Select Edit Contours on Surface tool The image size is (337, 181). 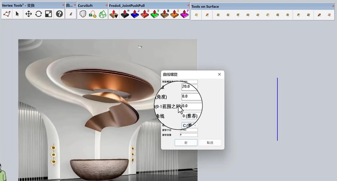point(319,15)
